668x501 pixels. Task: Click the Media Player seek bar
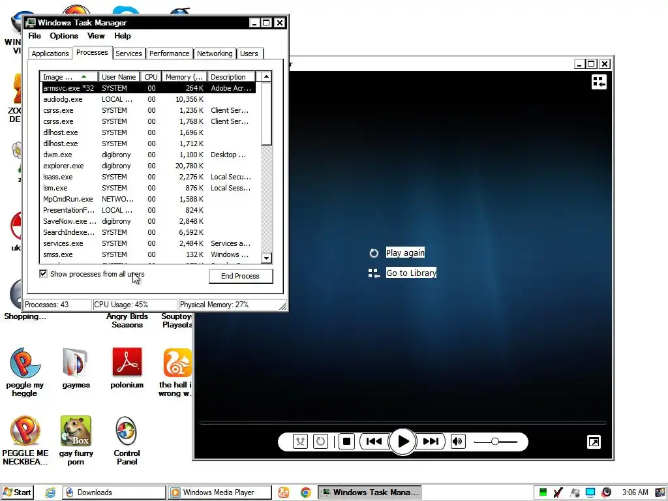[x=402, y=423]
